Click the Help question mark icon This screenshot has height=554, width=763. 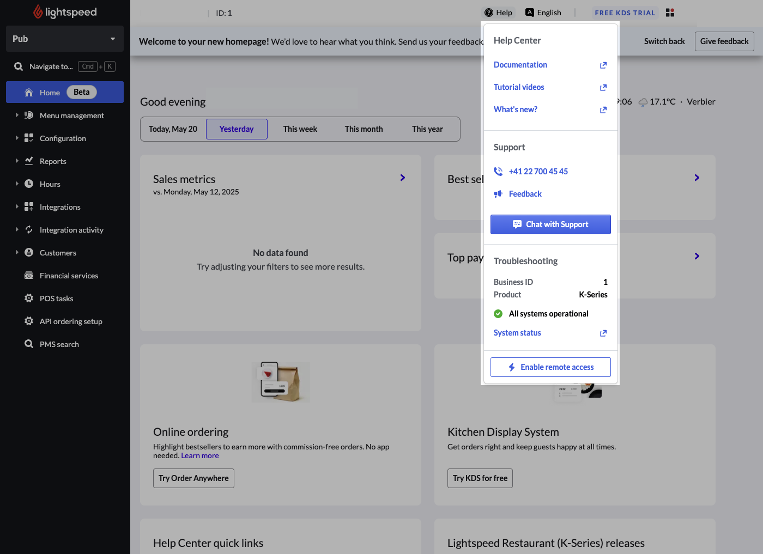point(489,13)
